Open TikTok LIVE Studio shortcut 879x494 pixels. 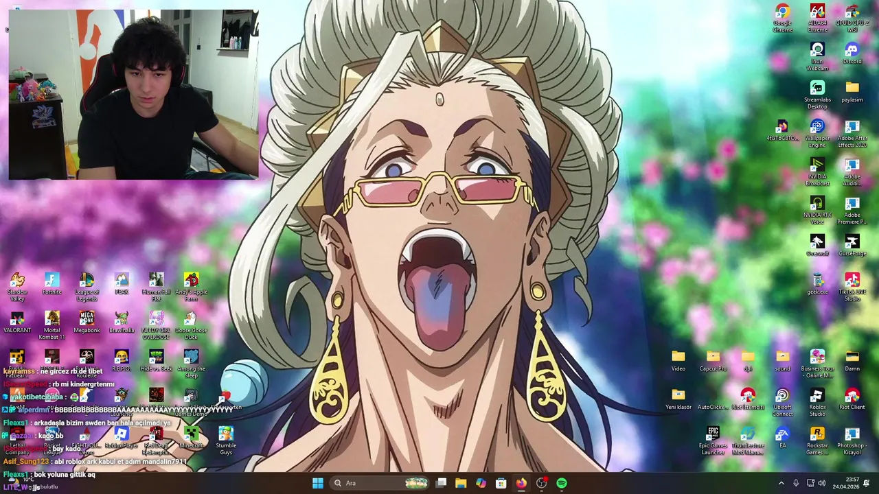pyautogui.click(x=852, y=287)
